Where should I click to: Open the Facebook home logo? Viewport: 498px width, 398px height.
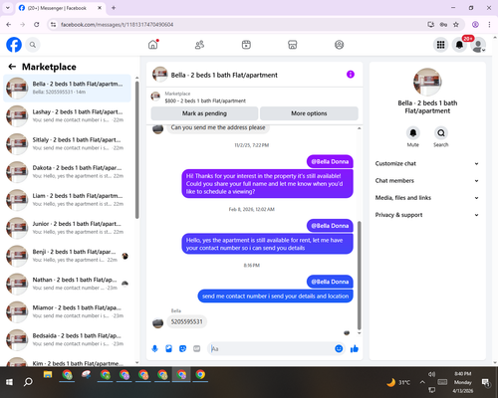(x=14, y=45)
